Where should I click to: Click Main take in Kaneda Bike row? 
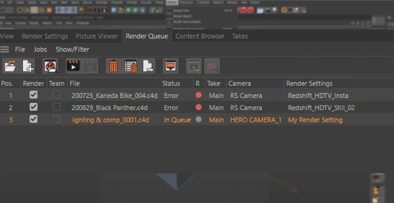point(216,96)
